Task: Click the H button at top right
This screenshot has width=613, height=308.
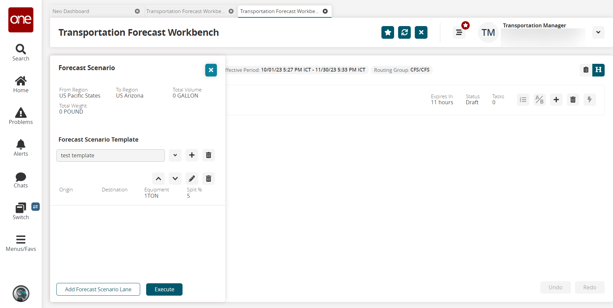Action: point(598,70)
